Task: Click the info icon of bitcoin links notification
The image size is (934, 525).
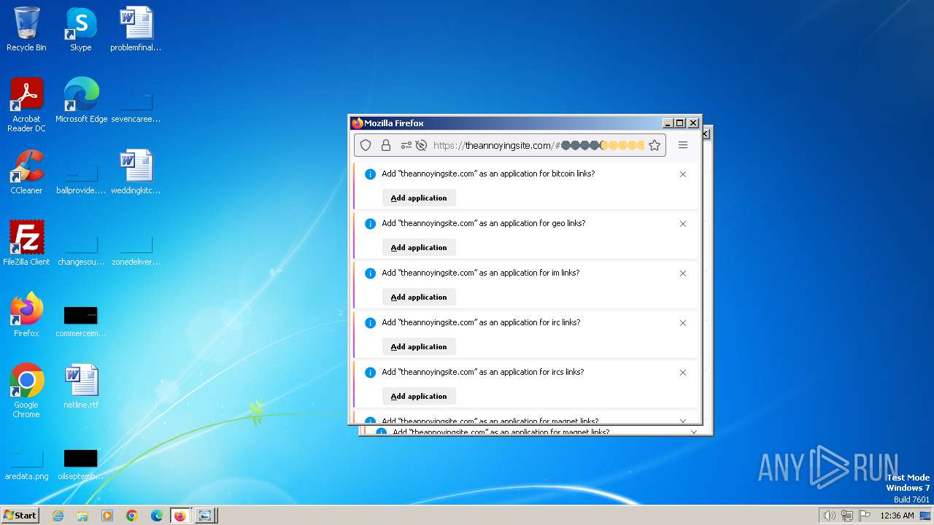Action: (x=370, y=174)
